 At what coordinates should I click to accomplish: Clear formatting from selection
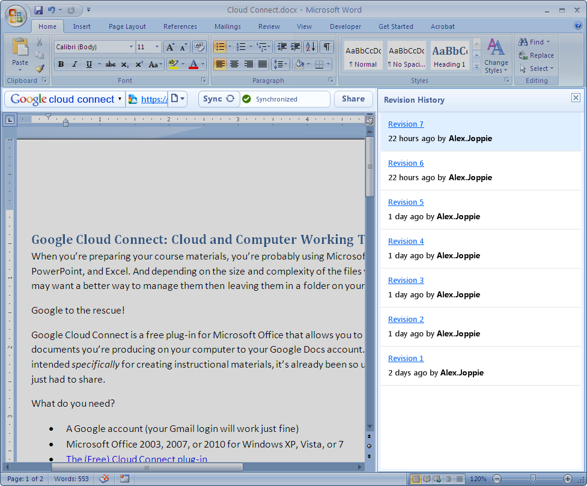(x=199, y=47)
